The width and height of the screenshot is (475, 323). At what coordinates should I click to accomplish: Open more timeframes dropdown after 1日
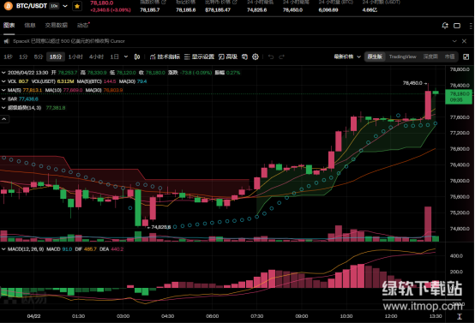pyautogui.click(x=126, y=57)
